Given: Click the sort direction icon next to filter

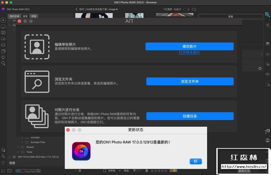Looking at the screenshot, I should [x=147, y=170].
